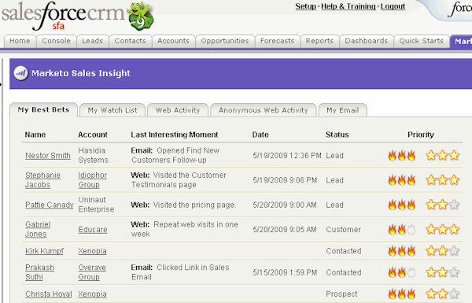Select the Anonymous Web Activity tab

click(x=264, y=110)
